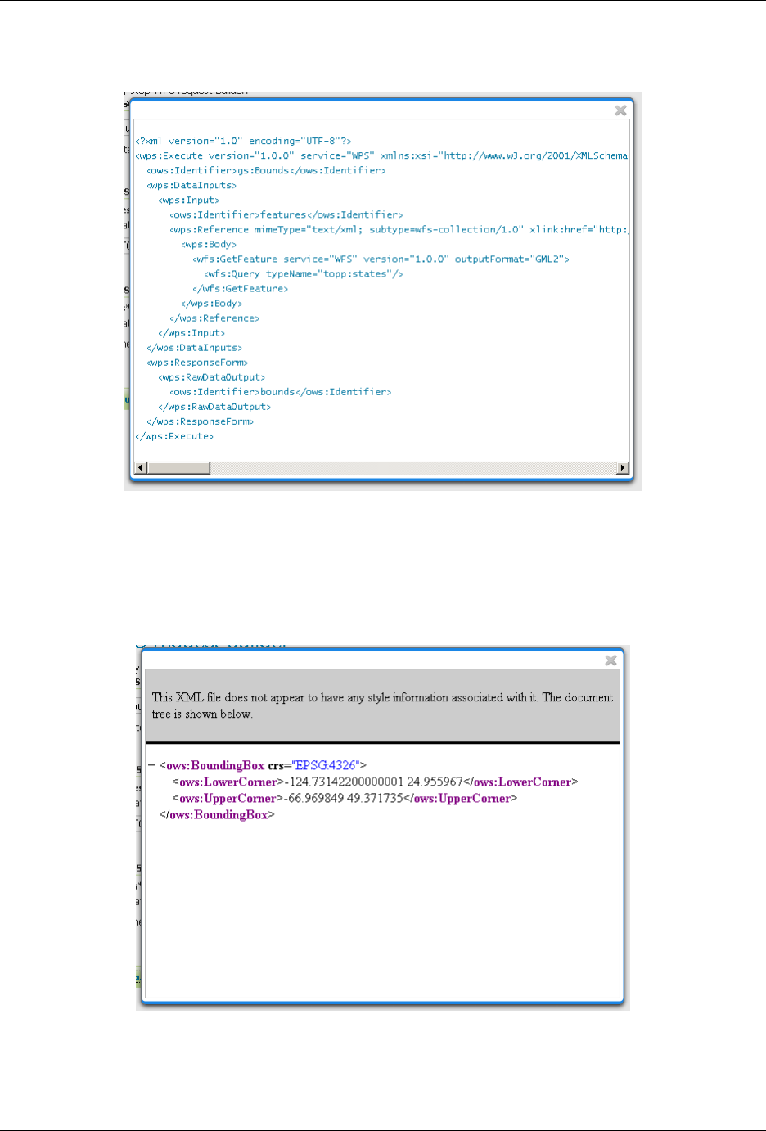Screen dimensions: 766x1131
Task: Click the closing '</ows:BoundingBox>' line
Action: (217, 814)
